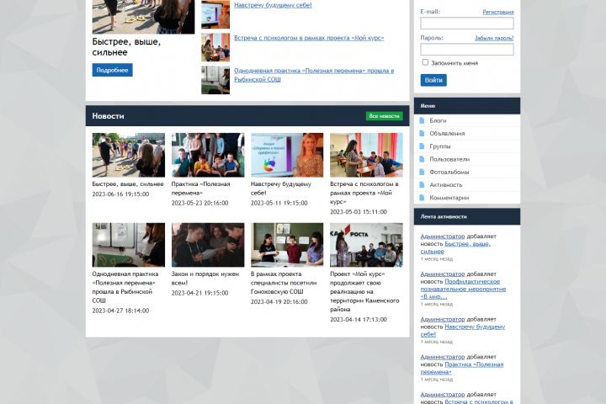606x404 pixels.
Task: Open the news photo for Быстрее, выше, сильнее
Action: pyautogui.click(x=128, y=155)
